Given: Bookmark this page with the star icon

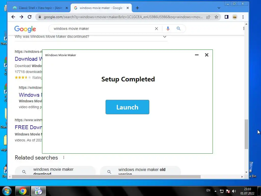Looking at the screenshot, I should point(216,17).
